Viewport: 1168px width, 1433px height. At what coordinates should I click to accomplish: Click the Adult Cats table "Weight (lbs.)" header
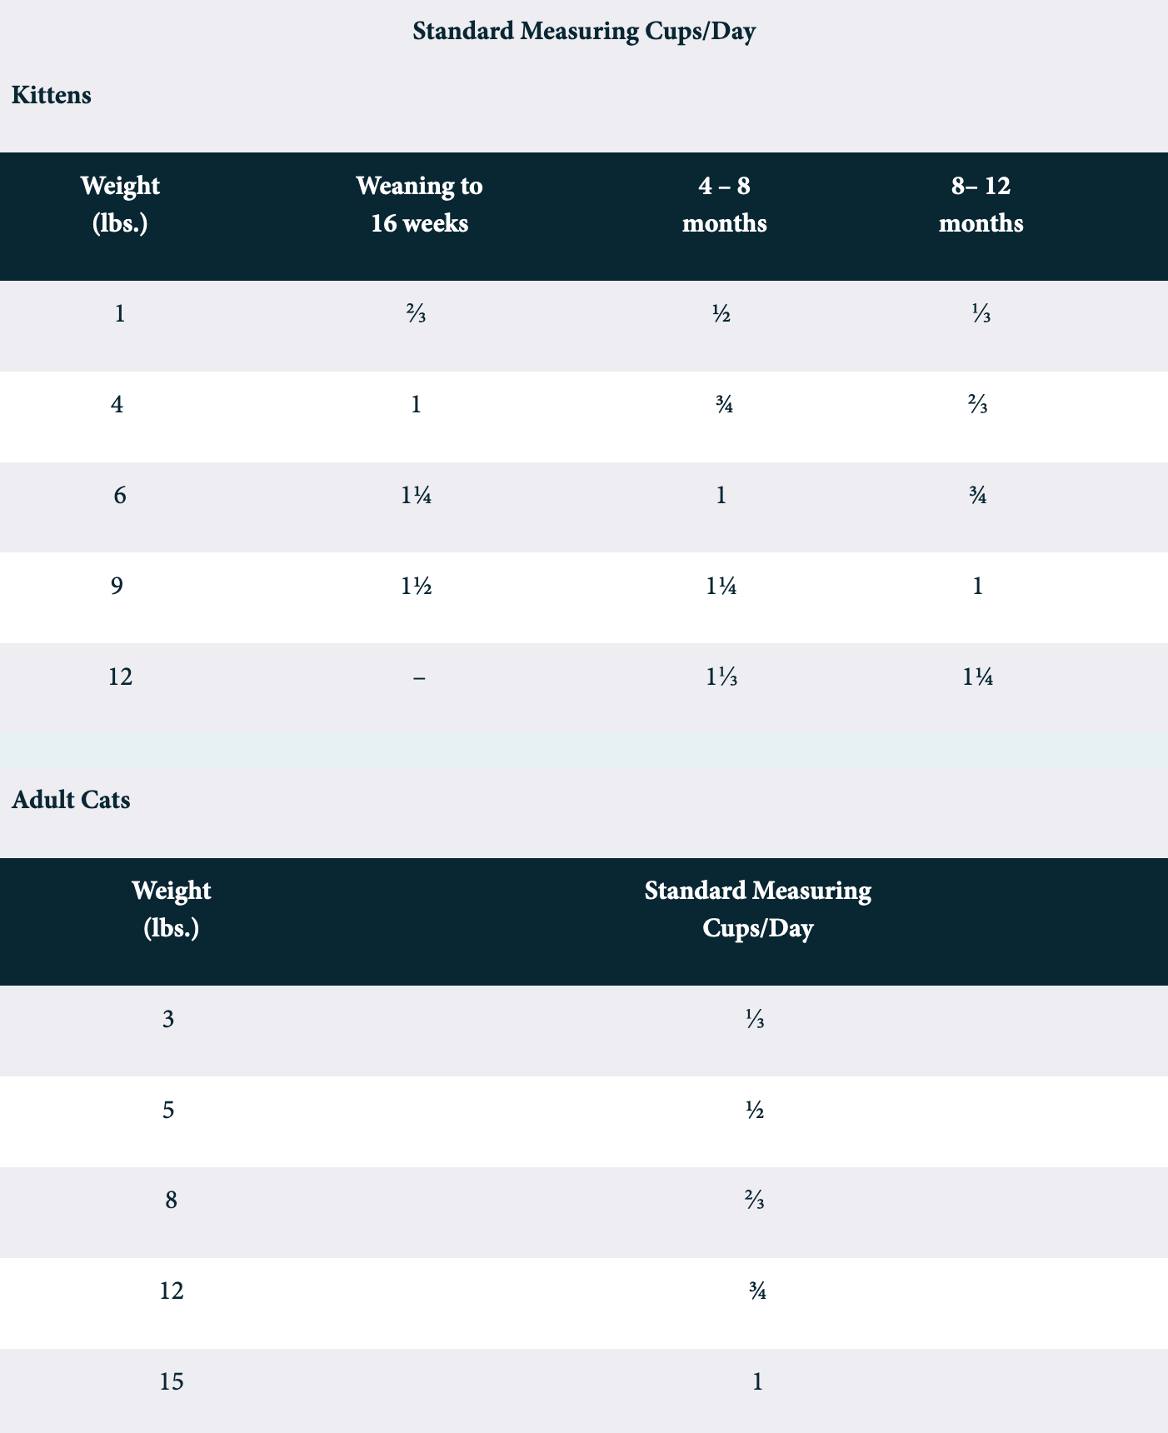pyautogui.click(x=171, y=909)
